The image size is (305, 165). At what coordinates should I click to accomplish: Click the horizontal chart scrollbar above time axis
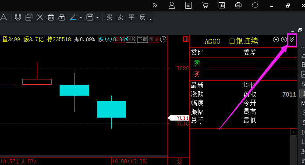tap(84, 156)
